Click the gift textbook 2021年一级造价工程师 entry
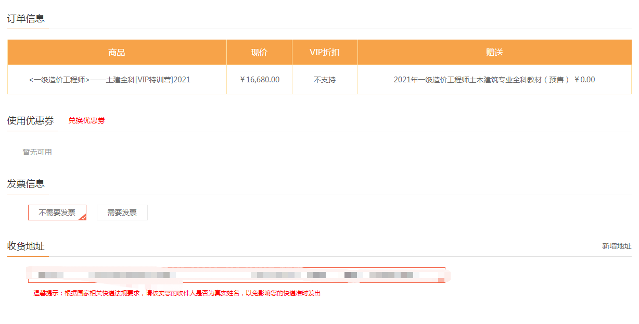Viewport: 639px width, 324px height. 481,80
